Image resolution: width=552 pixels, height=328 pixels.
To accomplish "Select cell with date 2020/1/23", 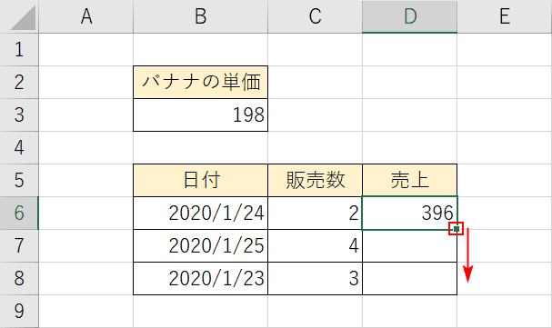I will click(x=200, y=278).
